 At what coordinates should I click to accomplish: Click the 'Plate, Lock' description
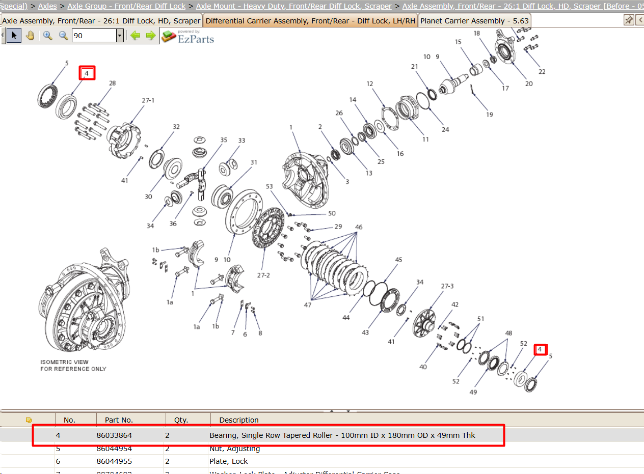(229, 461)
